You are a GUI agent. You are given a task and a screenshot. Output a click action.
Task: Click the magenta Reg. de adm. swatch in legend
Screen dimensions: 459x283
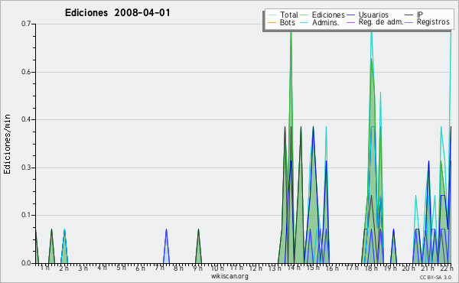[x=350, y=22]
